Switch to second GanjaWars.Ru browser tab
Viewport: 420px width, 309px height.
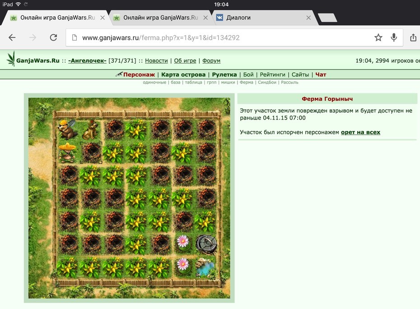pyautogui.click(x=160, y=18)
